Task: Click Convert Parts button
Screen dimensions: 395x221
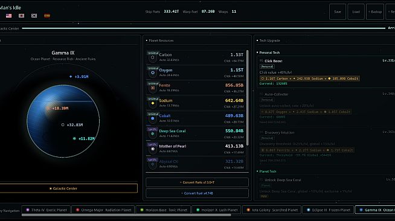Action: click(x=197, y=182)
